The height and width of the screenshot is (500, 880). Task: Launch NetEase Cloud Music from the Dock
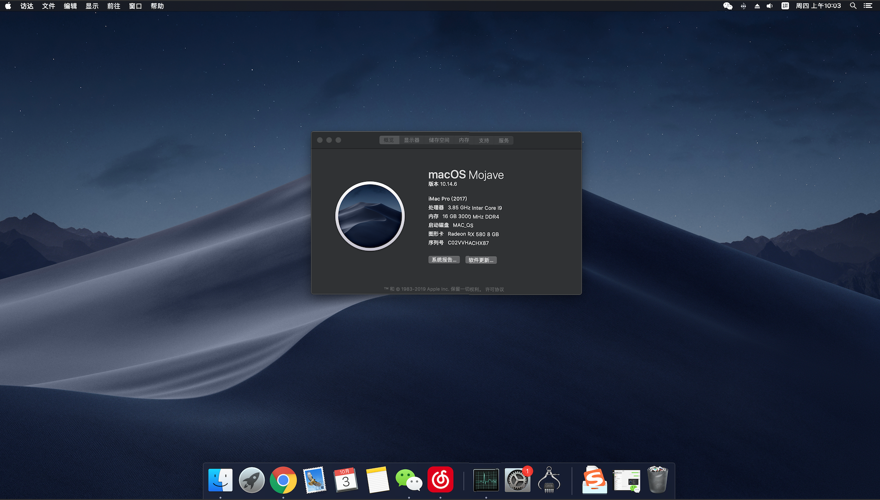pos(440,480)
